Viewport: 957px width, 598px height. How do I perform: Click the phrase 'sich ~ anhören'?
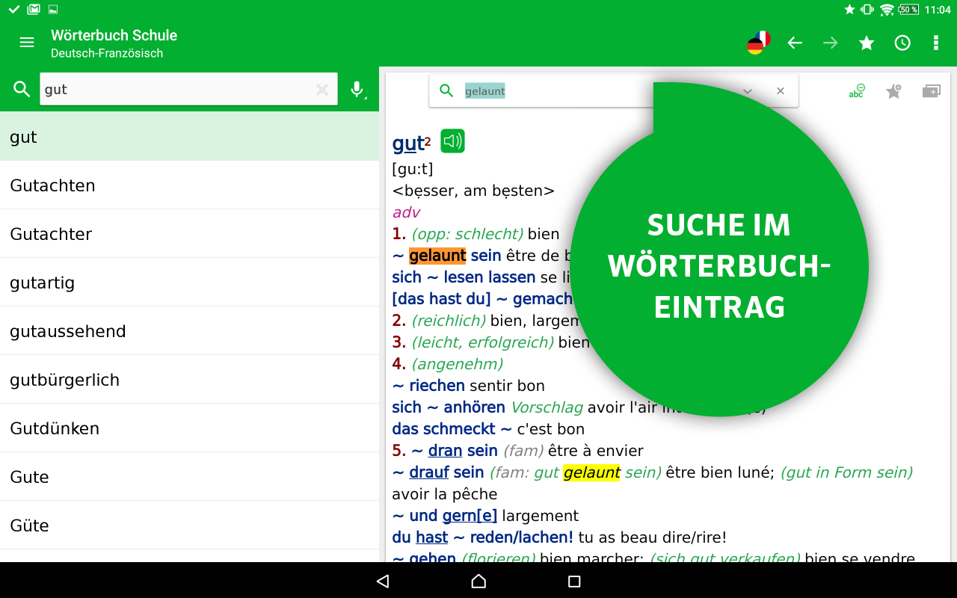[x=449, y=407]
